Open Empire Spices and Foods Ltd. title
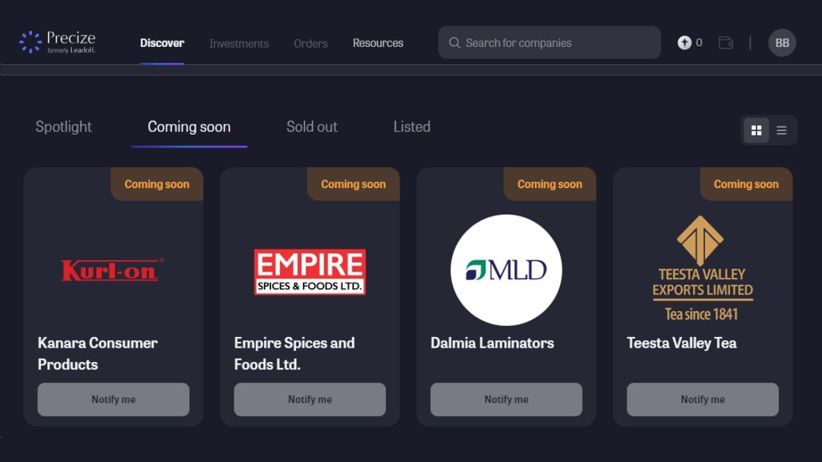 294,354
